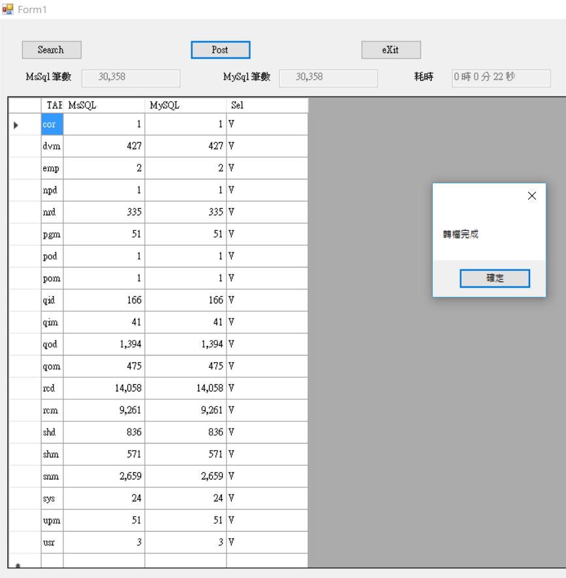Select the pod table name cell

(52, 256)
